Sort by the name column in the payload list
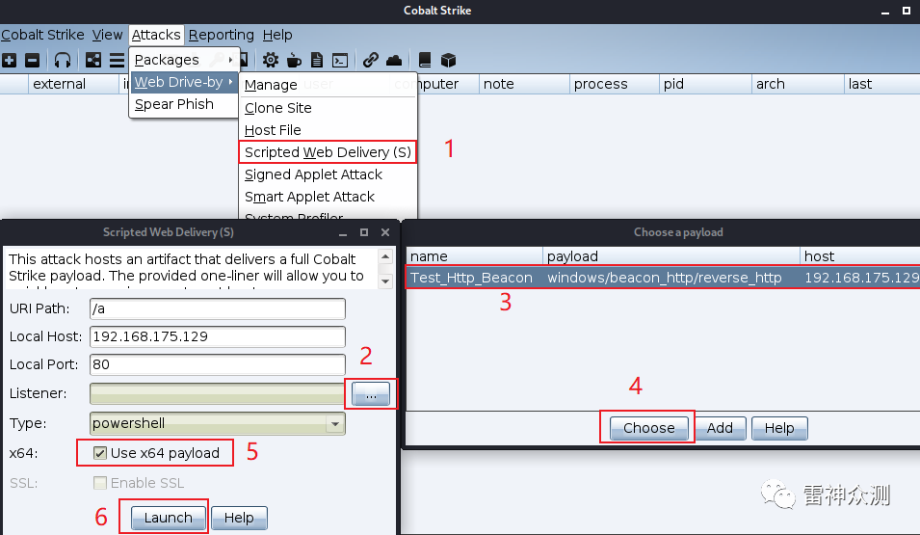This screenshot has width=920, height=535. click(x=475, y=256)
